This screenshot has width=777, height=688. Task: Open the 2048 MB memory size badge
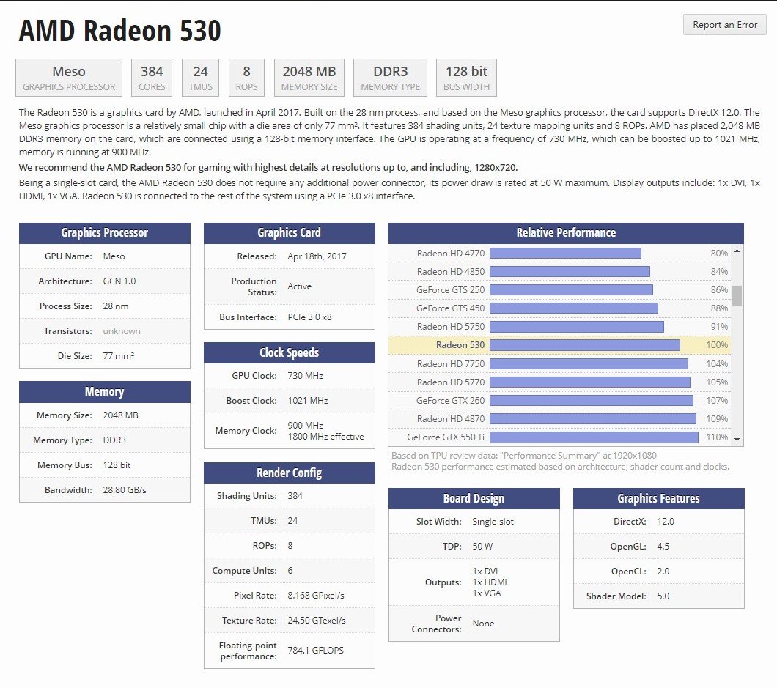pyautogui.click(x=308, y=77)
